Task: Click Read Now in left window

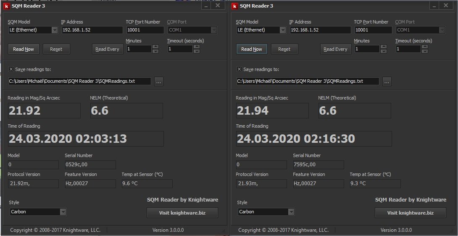Action: click(x=24, y=49)
